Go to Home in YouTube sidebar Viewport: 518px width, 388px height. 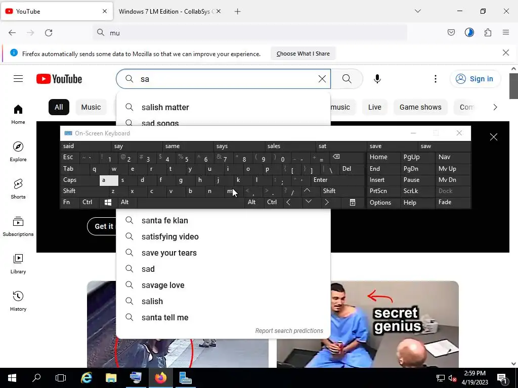[18, 115]
